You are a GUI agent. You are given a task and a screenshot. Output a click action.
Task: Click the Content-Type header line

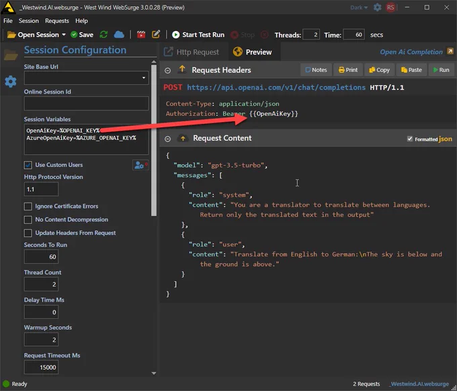[222, 104]
